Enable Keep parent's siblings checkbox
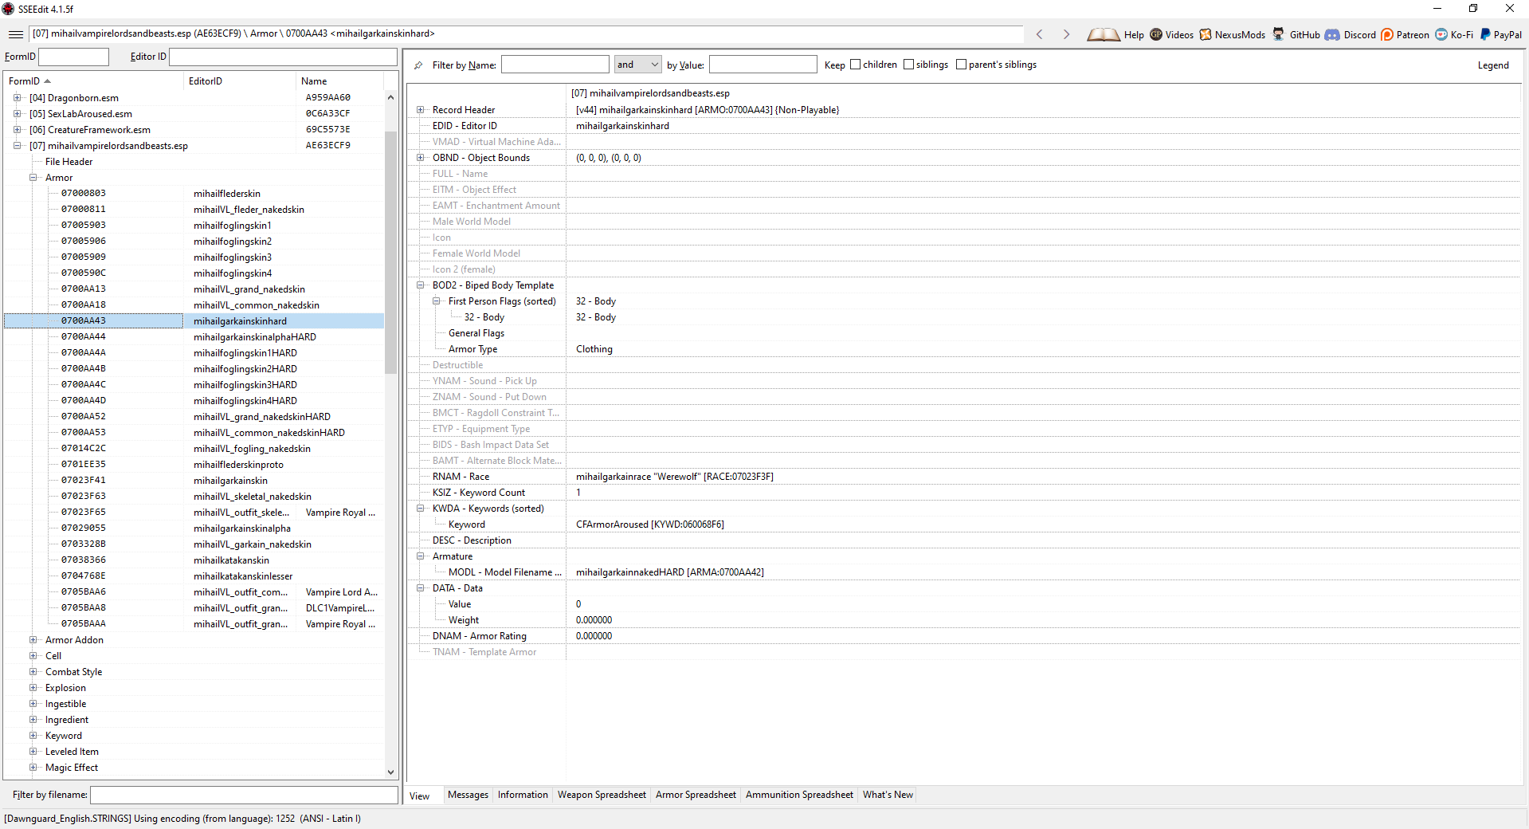This screenshot has width=1529, height=829. [x=961, y=65]
